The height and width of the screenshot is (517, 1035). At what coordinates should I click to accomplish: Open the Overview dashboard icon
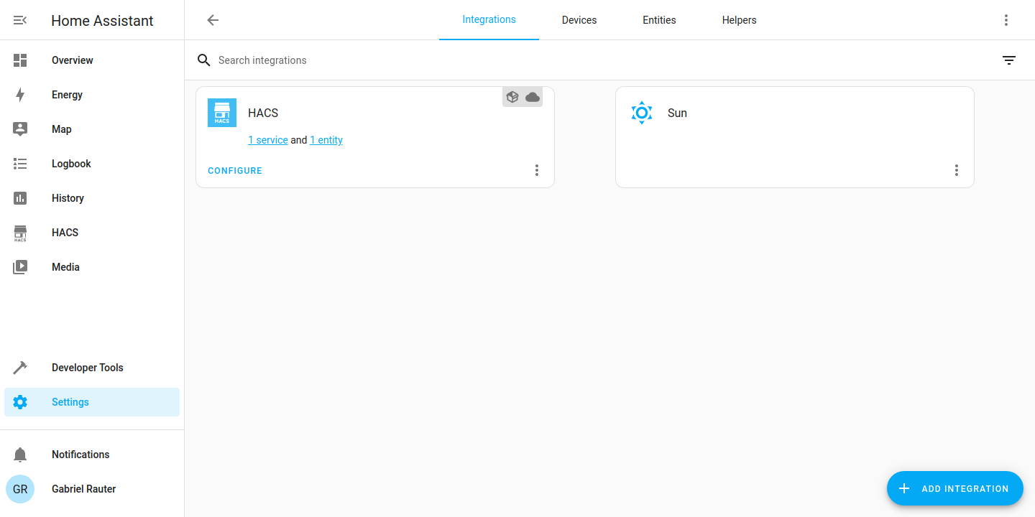coord(20,60)
